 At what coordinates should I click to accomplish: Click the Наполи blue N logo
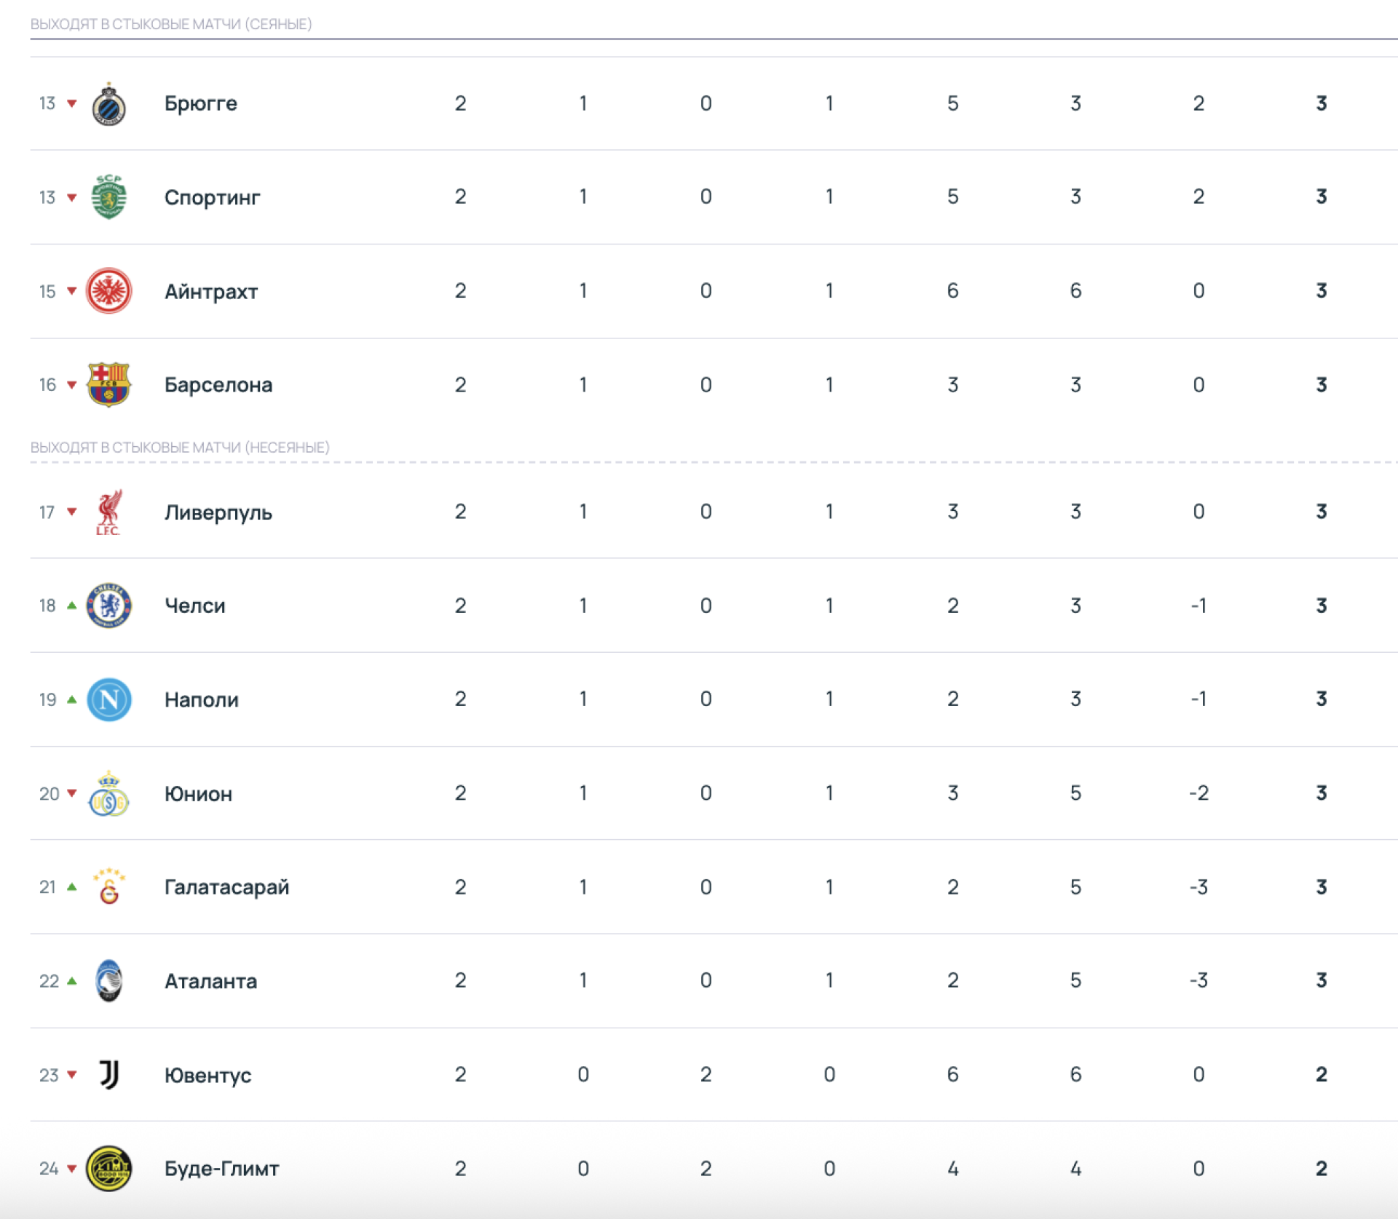[x=108, y=699]
